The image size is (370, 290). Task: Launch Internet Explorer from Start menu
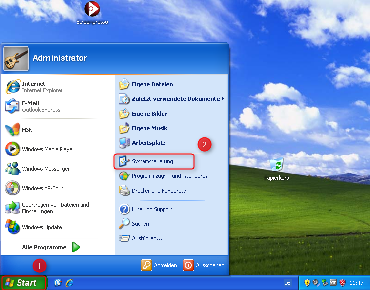34,87
